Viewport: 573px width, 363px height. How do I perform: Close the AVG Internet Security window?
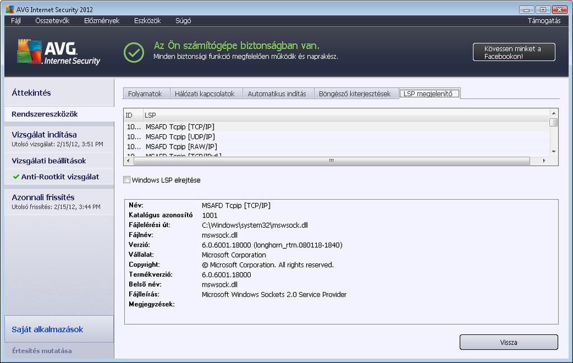560,10
